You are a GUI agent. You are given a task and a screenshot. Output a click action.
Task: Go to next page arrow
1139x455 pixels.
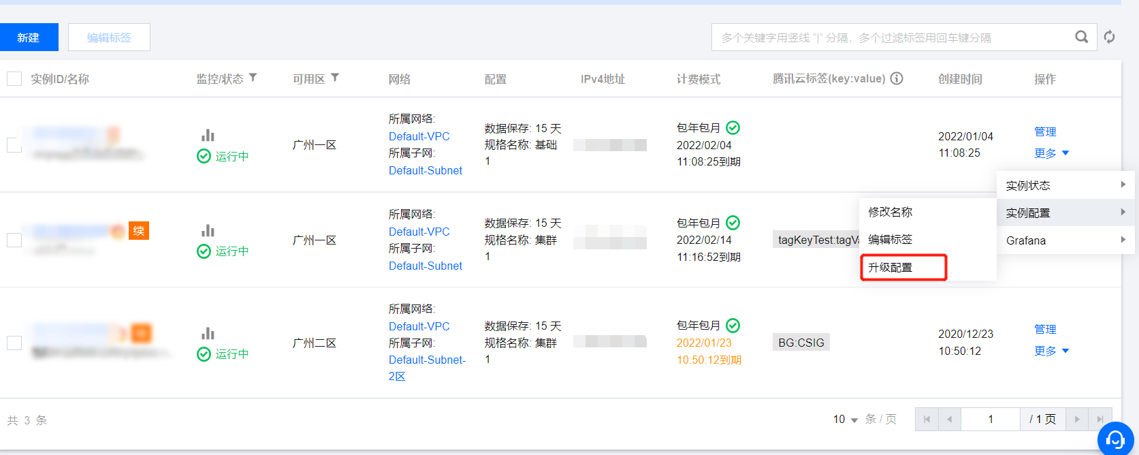point(1077,420)
